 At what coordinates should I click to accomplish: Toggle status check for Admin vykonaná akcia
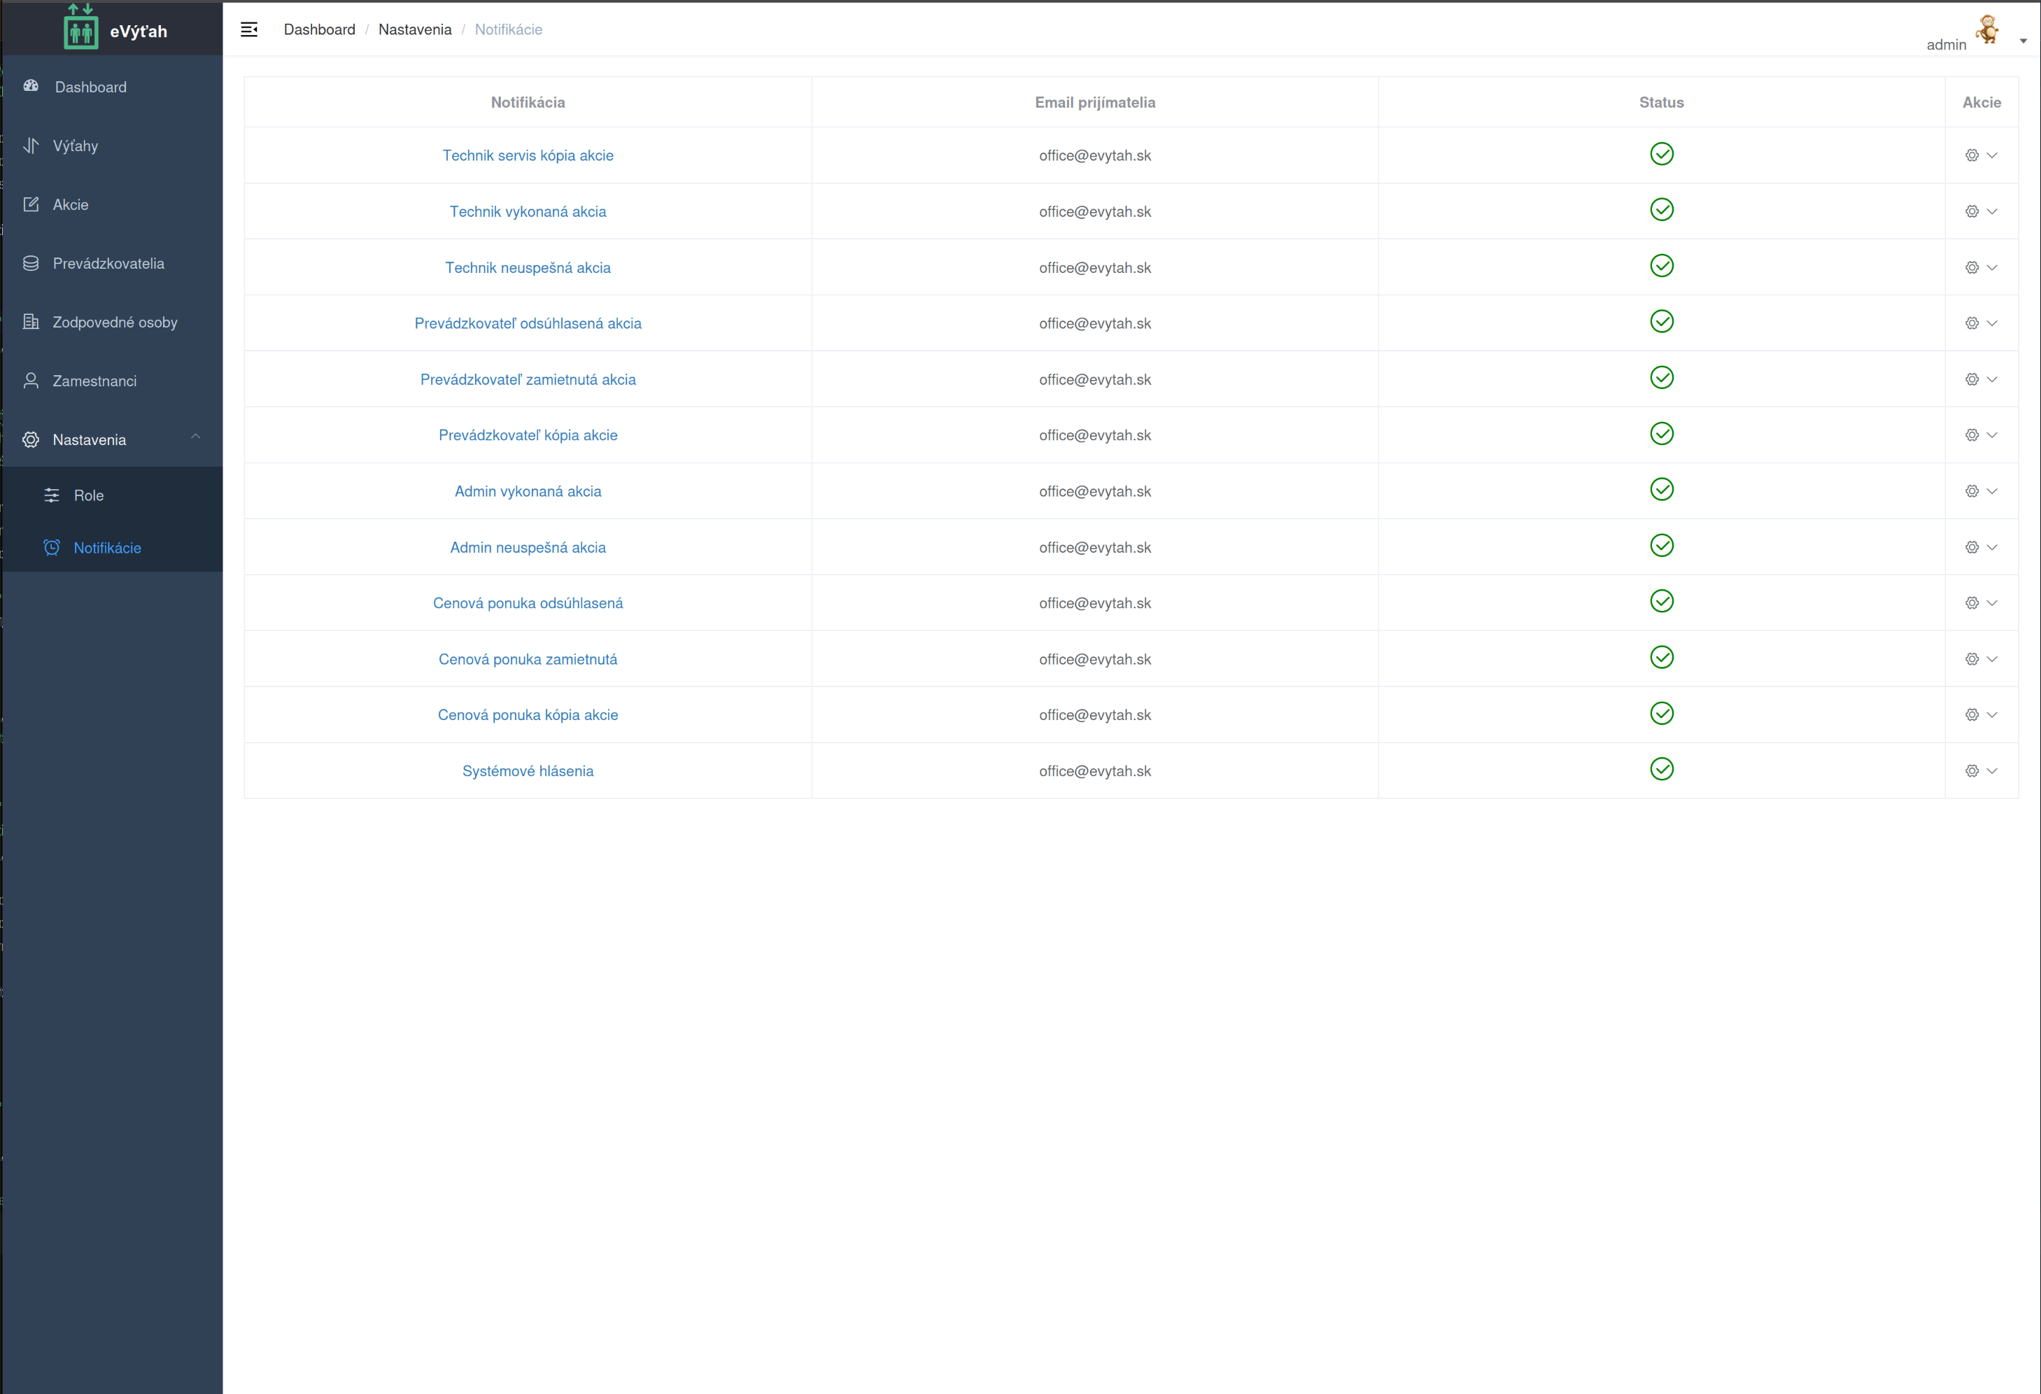point(1661,489)
